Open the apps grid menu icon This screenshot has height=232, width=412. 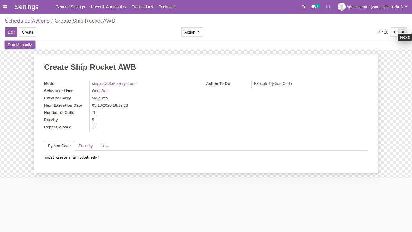click(x=5, y=7)
